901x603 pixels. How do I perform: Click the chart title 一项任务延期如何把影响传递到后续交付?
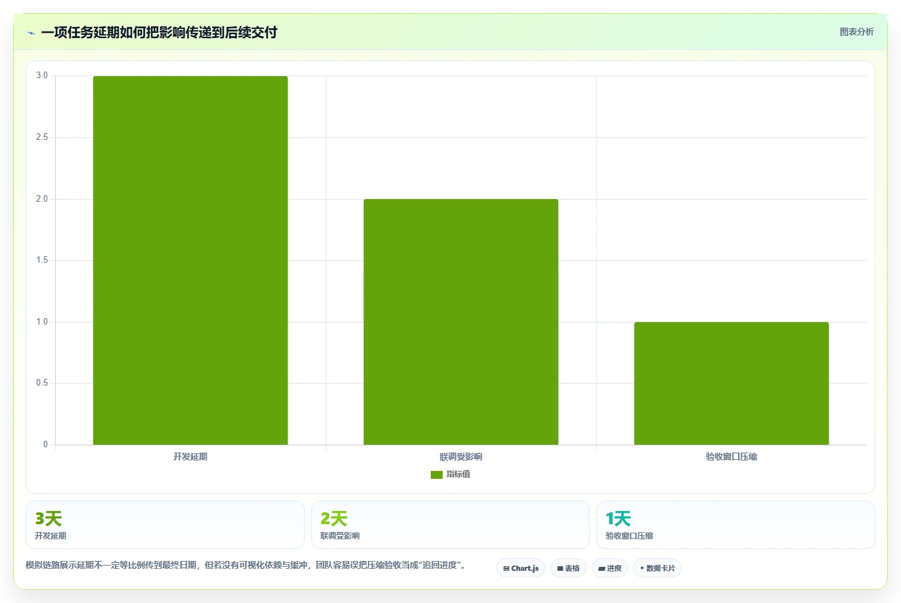[159, 32]
